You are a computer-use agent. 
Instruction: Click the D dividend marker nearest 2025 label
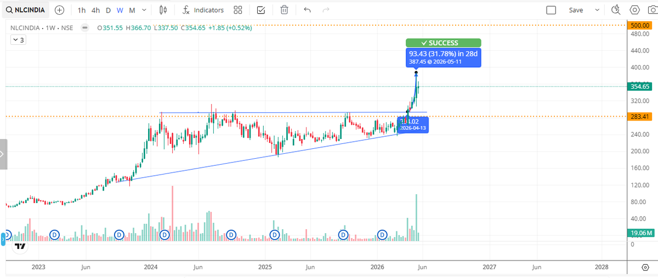[275, 235]
